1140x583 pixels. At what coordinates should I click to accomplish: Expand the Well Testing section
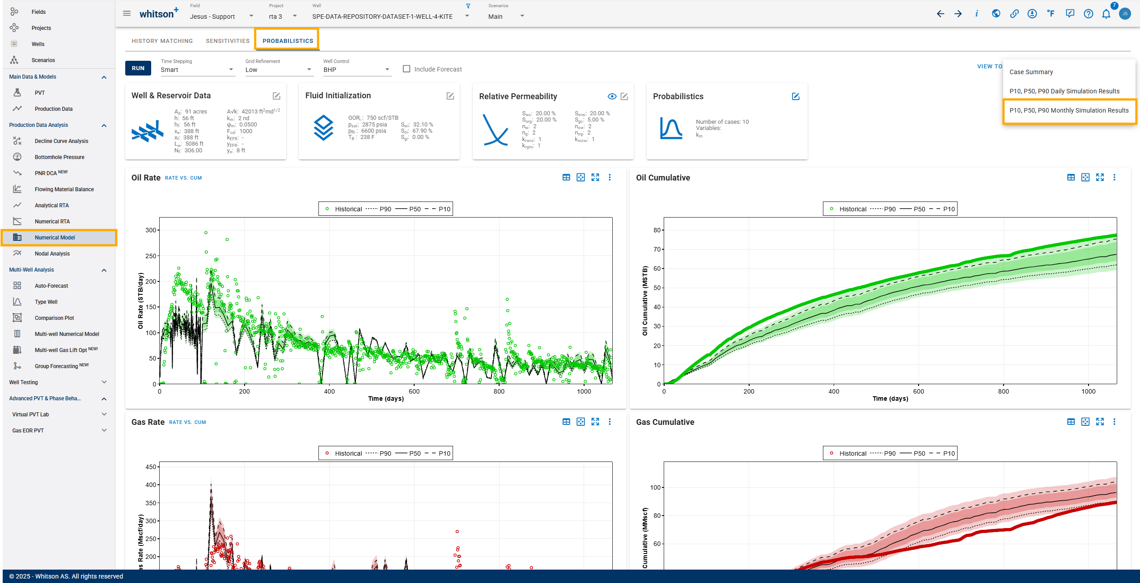point(104,382)
